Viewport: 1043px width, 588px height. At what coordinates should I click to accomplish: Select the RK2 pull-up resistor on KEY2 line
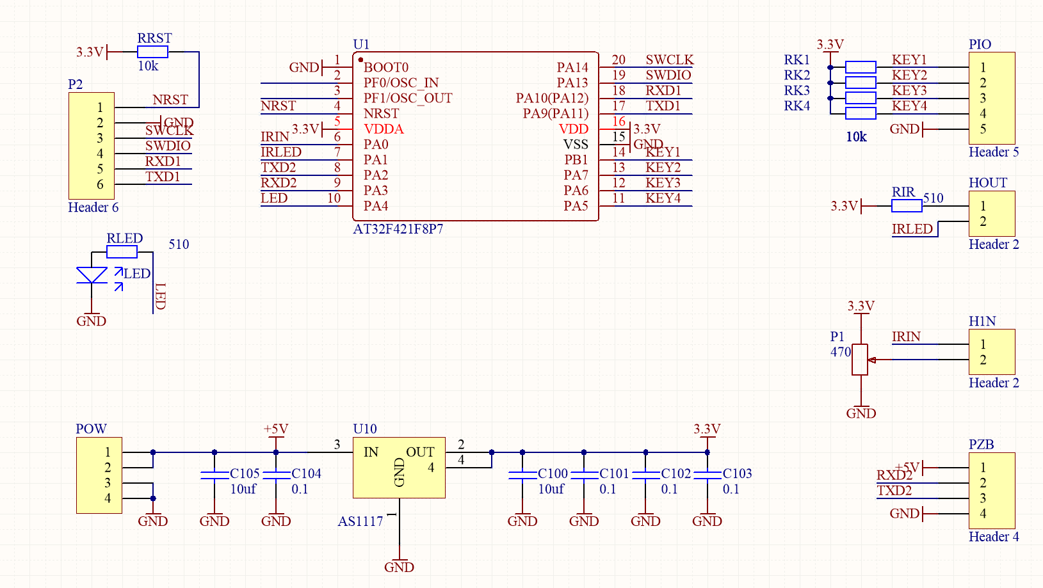click(x=861, y=83)
